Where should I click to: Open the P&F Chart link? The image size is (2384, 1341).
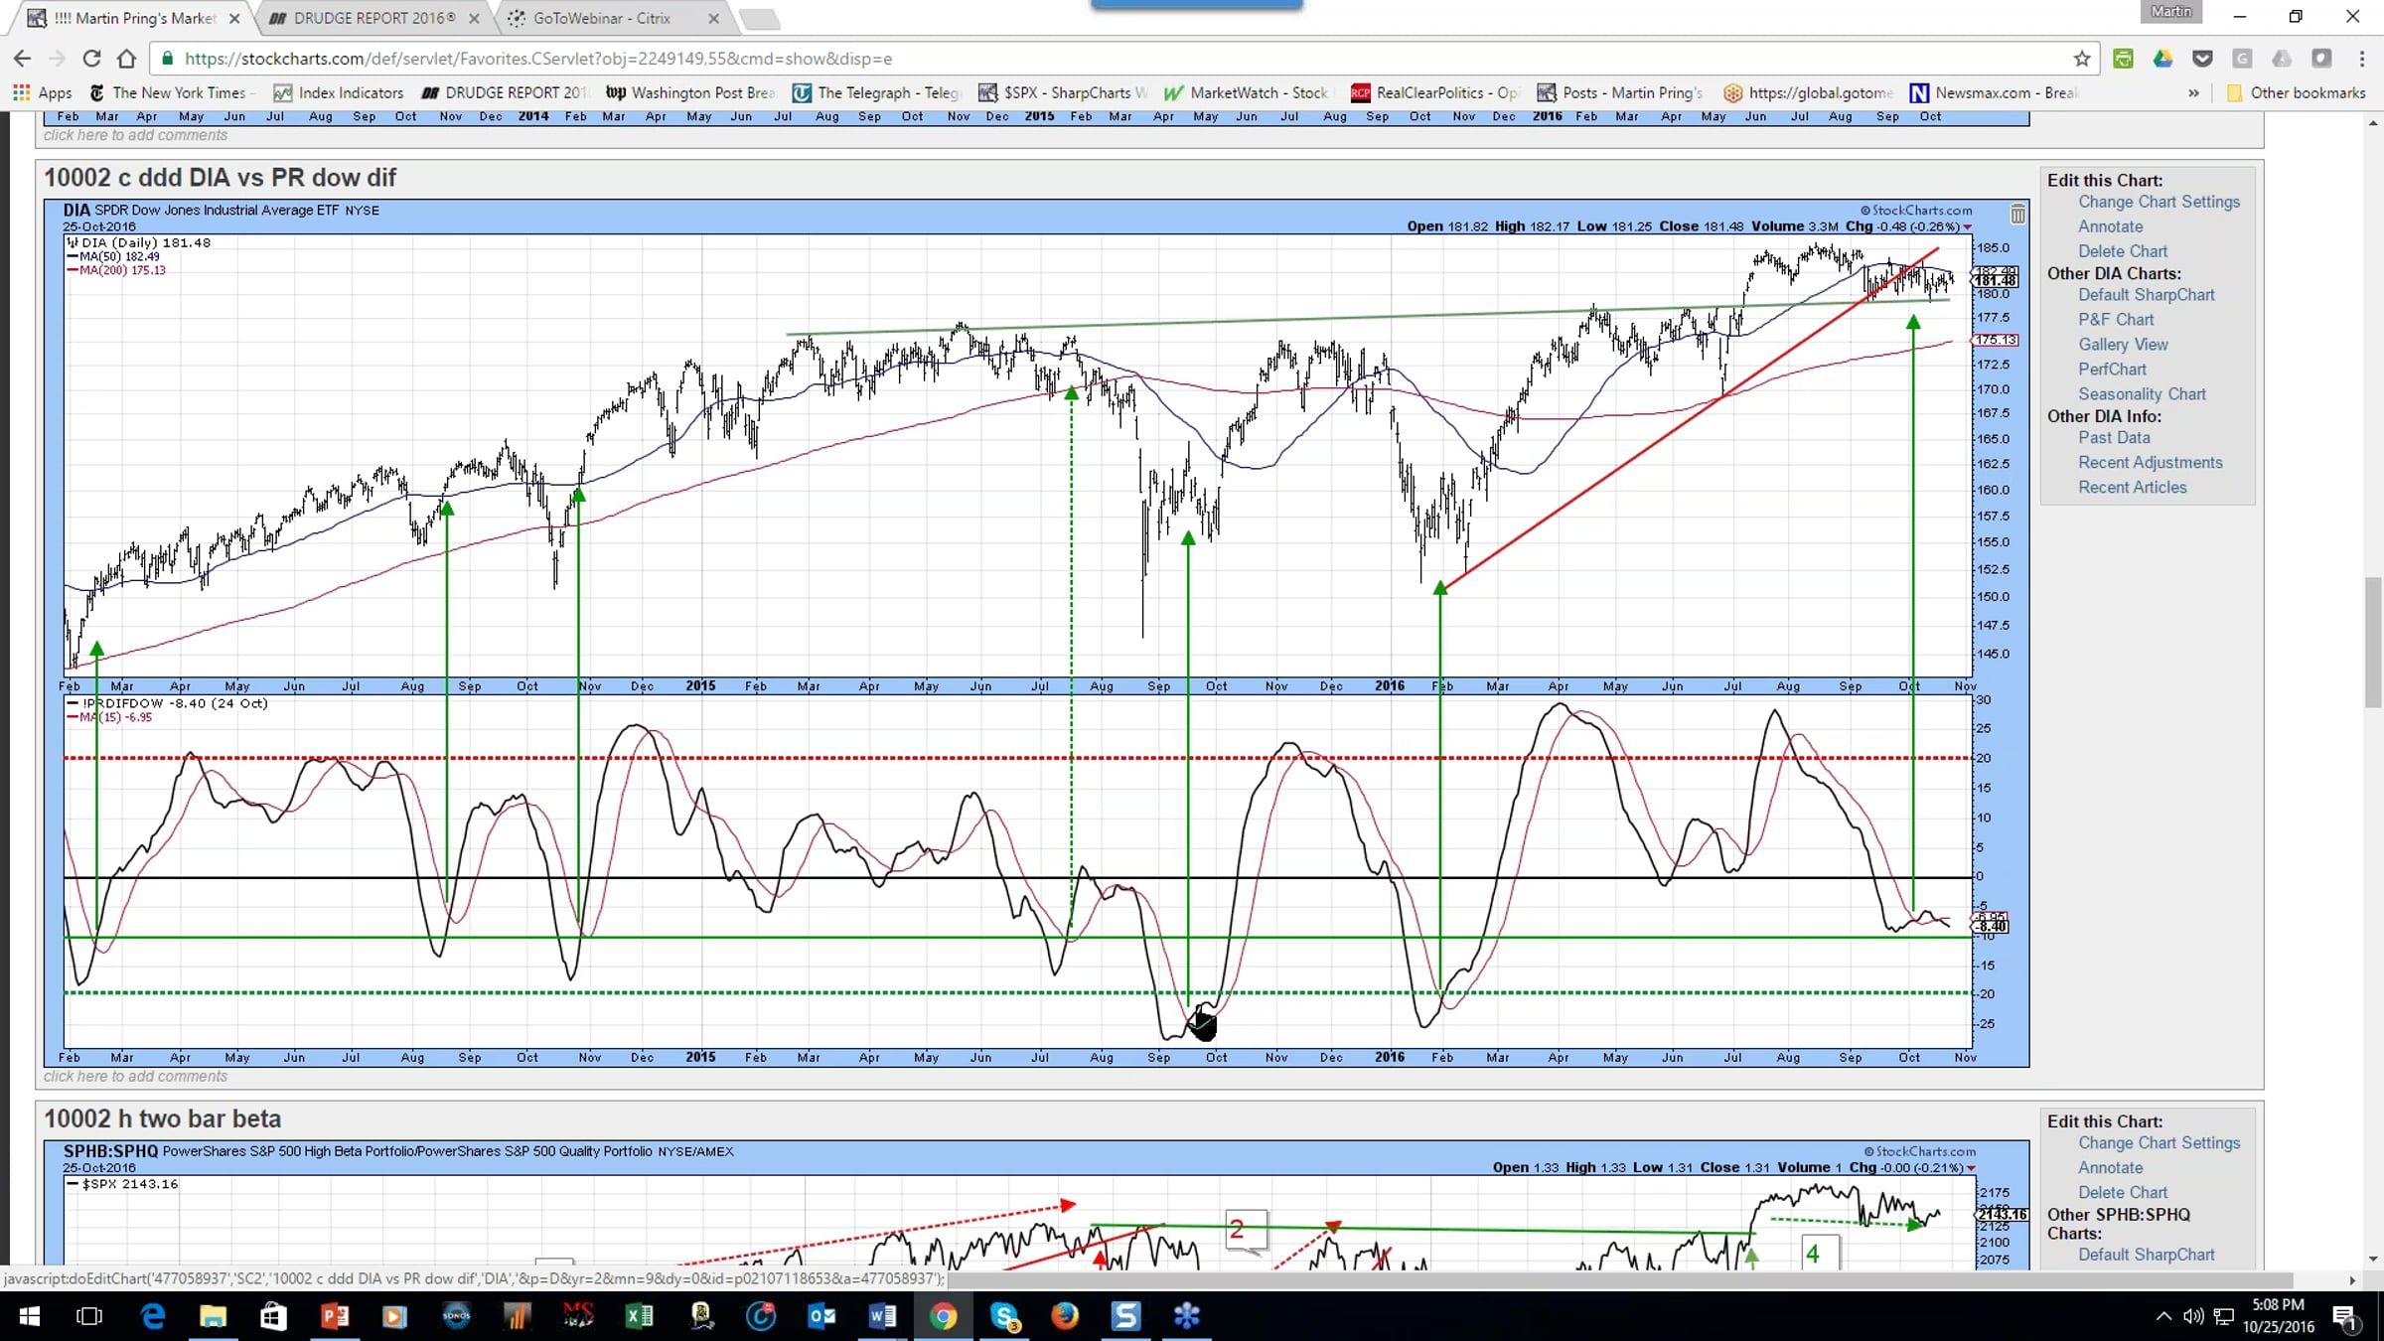[2116, 320]
